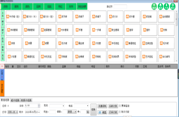Select the 皮马甲 garment item
The height and width of the screenshot is (117, 179).
pyautogui.click(x=65, y=16)
